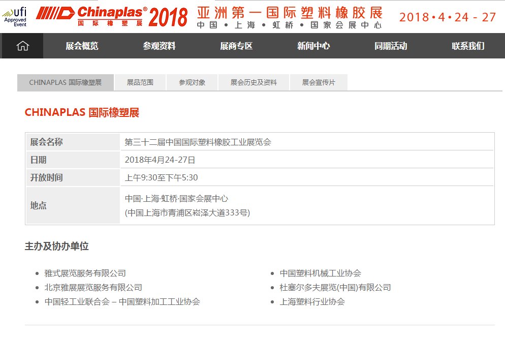Image resolution: width=505 pixels, height=338 pixels.
Task: Switch to the 展会历史及资料 tab
Action: pyautogui.click(x=254, y=82)
